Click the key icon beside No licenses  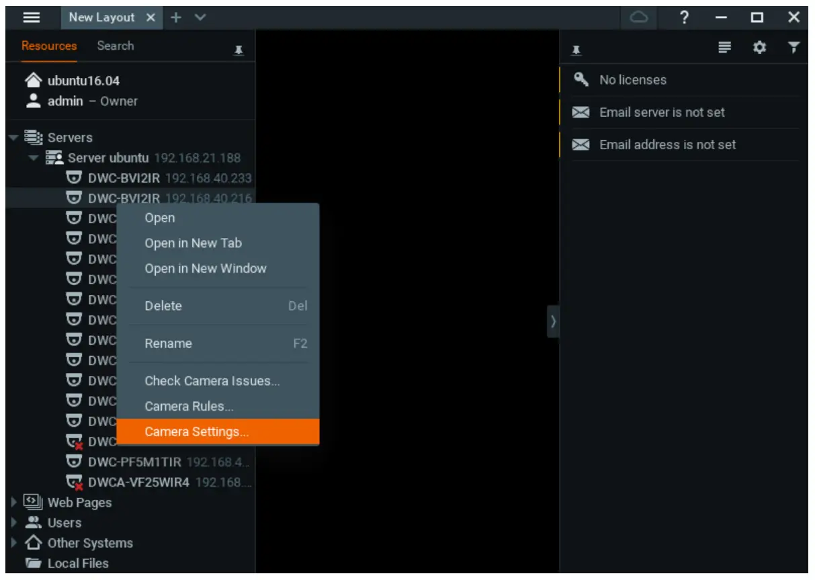point(579,79)
